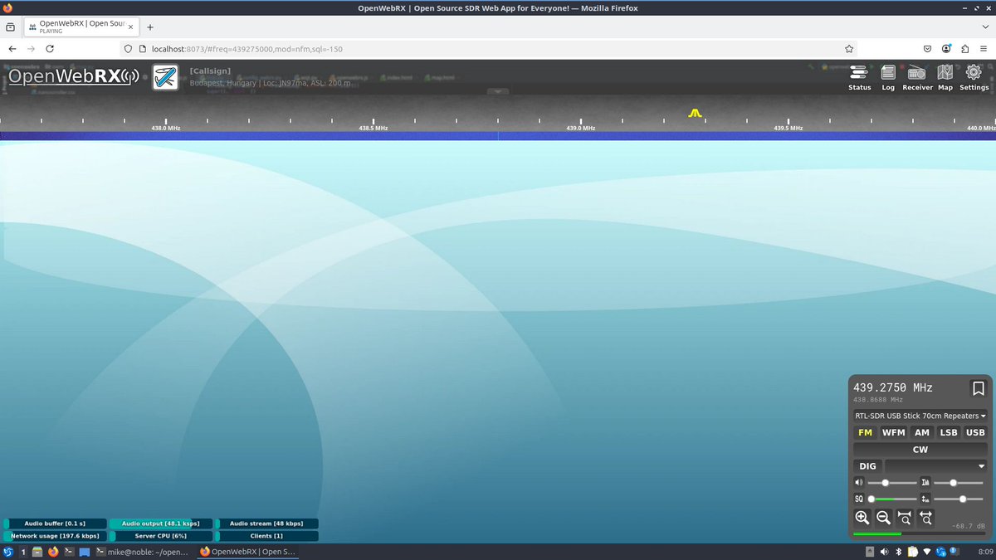Click the 439.0 MHz frequency scale label

point(581,128)
